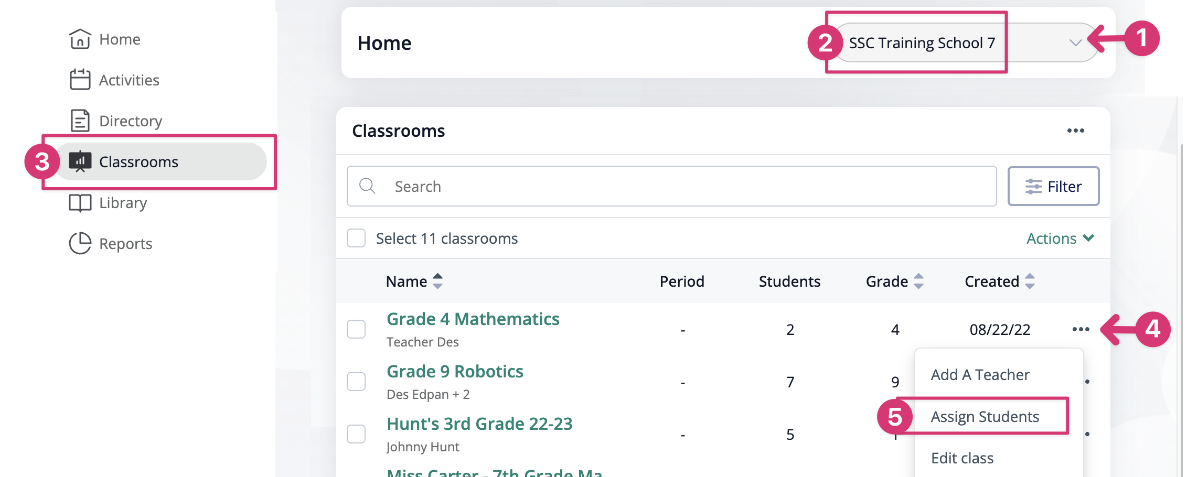Sort the list by Created date arrows
The height and width of the screenshot is (477, 1187).
(1030, 281)
